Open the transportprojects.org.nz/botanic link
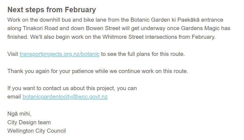 click(x=59, y=54)
